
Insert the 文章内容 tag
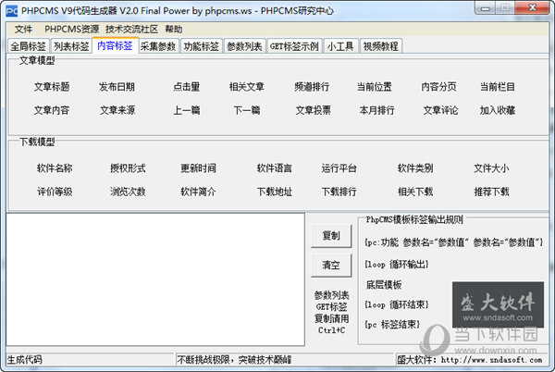tap(52, 110)
